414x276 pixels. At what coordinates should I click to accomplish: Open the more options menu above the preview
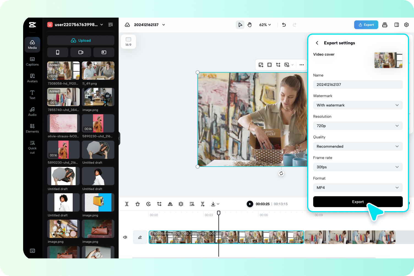[x=301, y=65]
